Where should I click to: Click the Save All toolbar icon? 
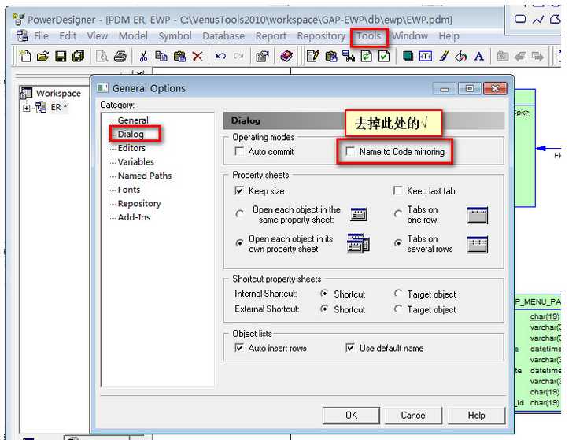78,56
